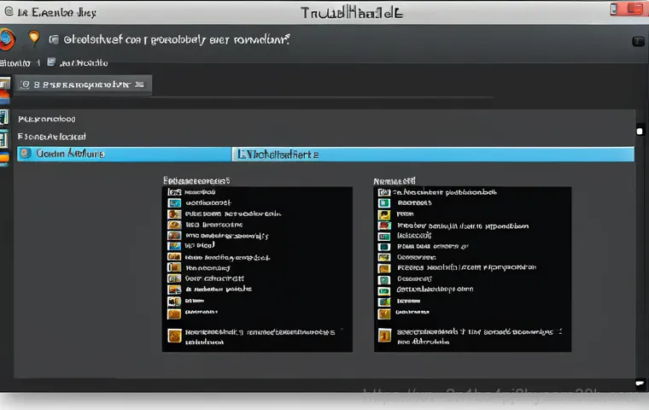Image resolution: width=649 pixels, height=410 pixels.
Task: Click the globe icon in the blue highlighted row
Action: click(25, 154)
